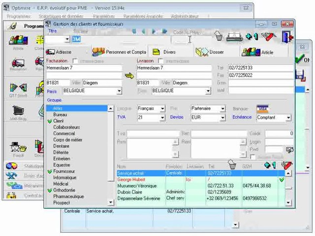Click the crossed tools icon in the sidebar
315x236 pixels.
(x=11, y=176)
